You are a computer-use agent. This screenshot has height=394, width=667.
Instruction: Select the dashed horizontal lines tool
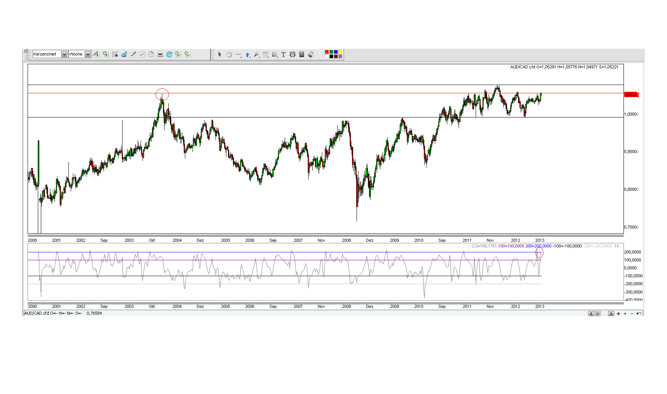[265, 54]
